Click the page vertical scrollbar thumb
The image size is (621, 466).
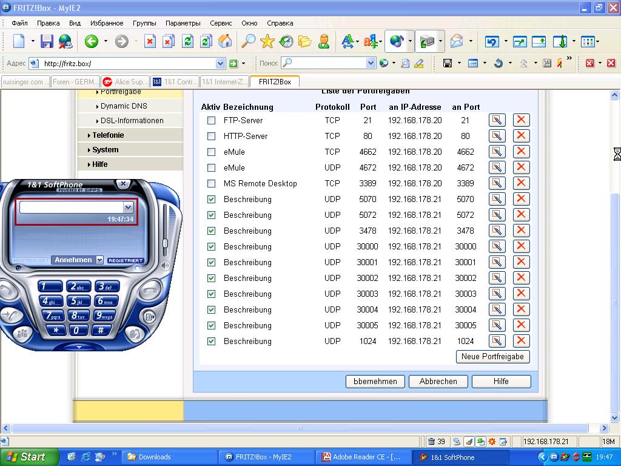(614, 303)
